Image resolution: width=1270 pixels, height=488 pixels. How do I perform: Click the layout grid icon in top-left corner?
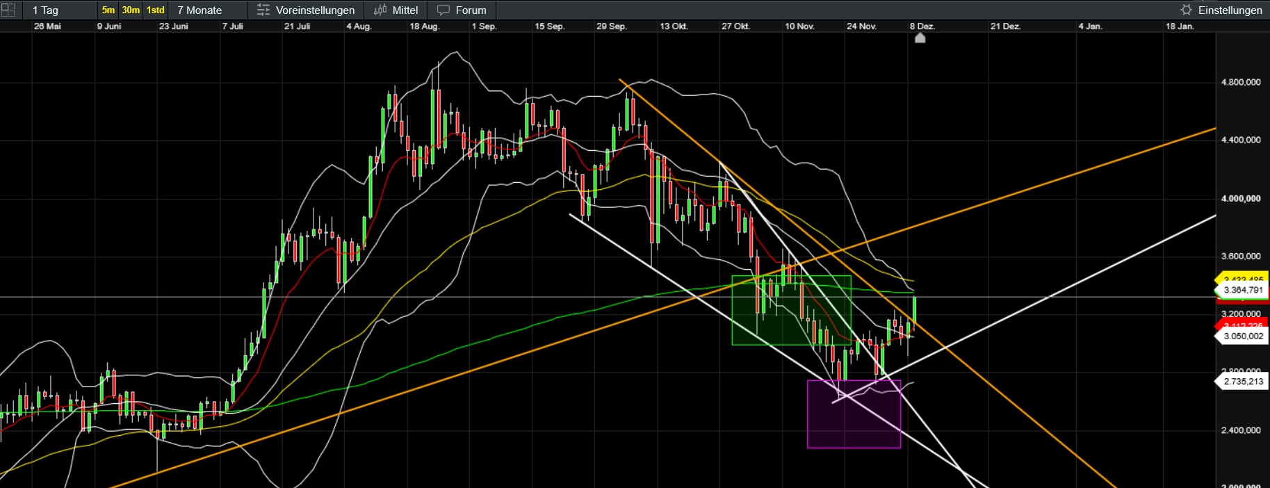(8, 10)
